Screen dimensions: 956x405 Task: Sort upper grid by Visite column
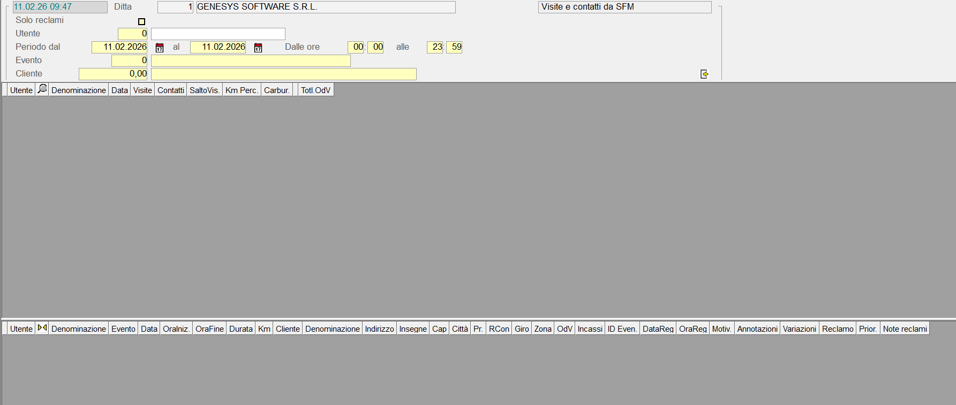142,90
